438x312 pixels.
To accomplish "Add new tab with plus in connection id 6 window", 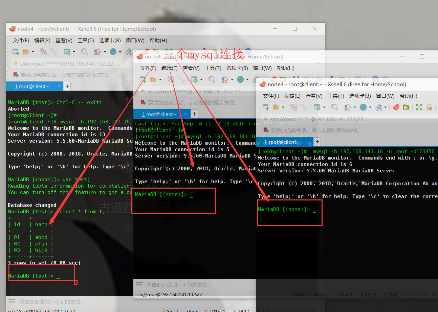I will 317,142.
